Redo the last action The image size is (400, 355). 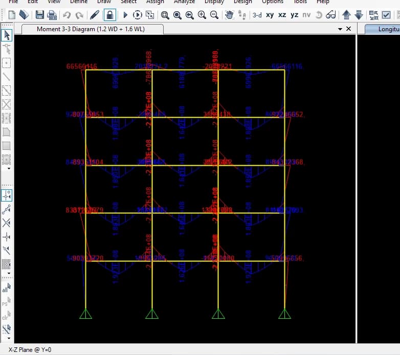click(x=79, y=15)
